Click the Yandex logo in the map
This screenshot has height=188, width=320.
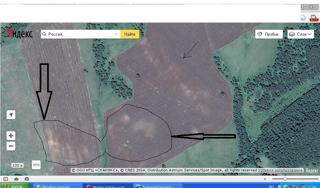(20, 33)
